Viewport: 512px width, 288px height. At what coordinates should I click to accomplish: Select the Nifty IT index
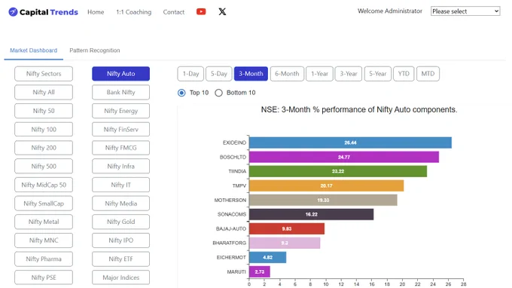[x=120, y=185]
